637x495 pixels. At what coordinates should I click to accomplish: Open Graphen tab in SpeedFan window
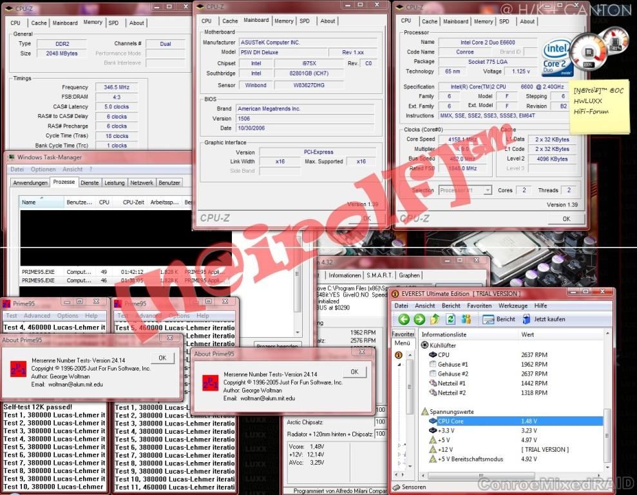pyautogui.click(x=409, y=275)
